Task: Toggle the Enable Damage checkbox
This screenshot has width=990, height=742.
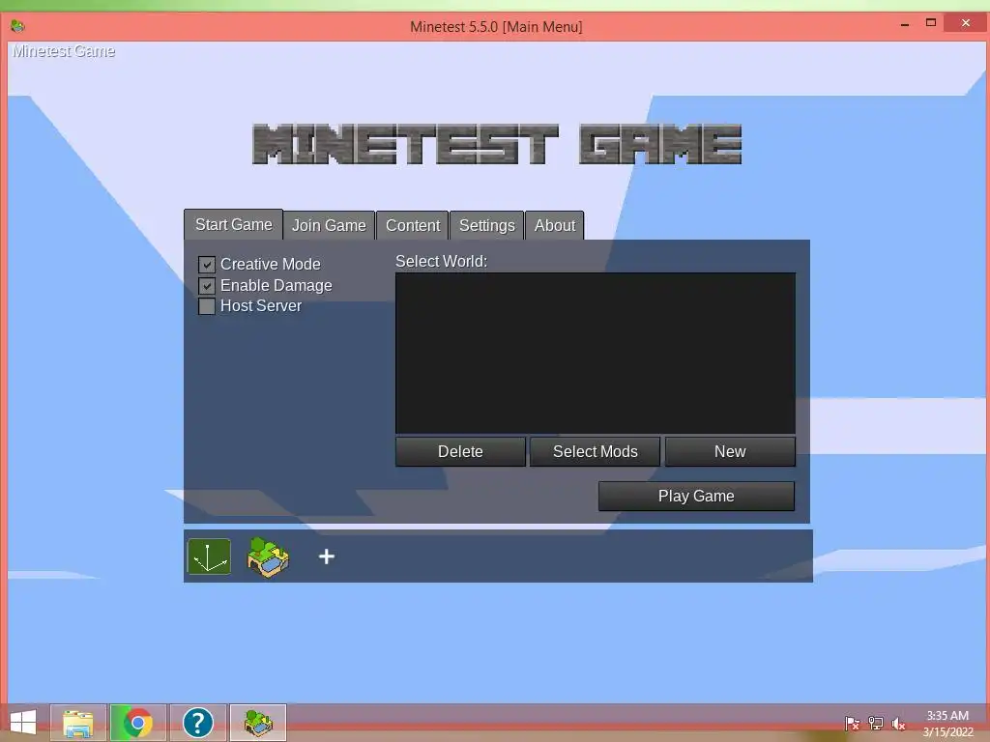Action: click(207, 286)
